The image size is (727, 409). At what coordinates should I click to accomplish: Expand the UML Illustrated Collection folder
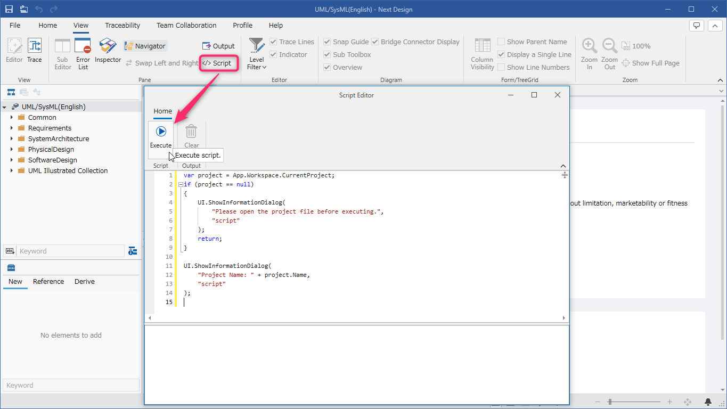point(11,170)
